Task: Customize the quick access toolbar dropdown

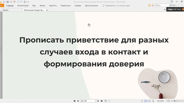Action: point(28,2)
